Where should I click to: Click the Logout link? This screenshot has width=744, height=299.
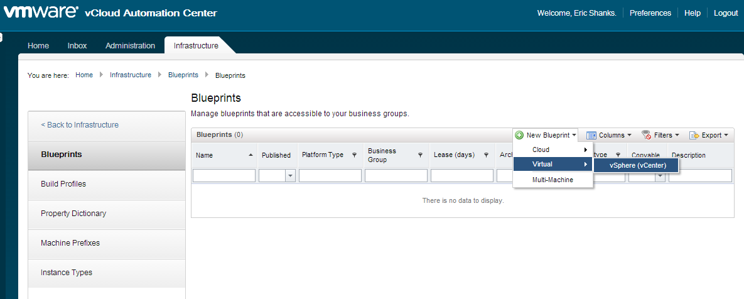click(x=726, y=13)
